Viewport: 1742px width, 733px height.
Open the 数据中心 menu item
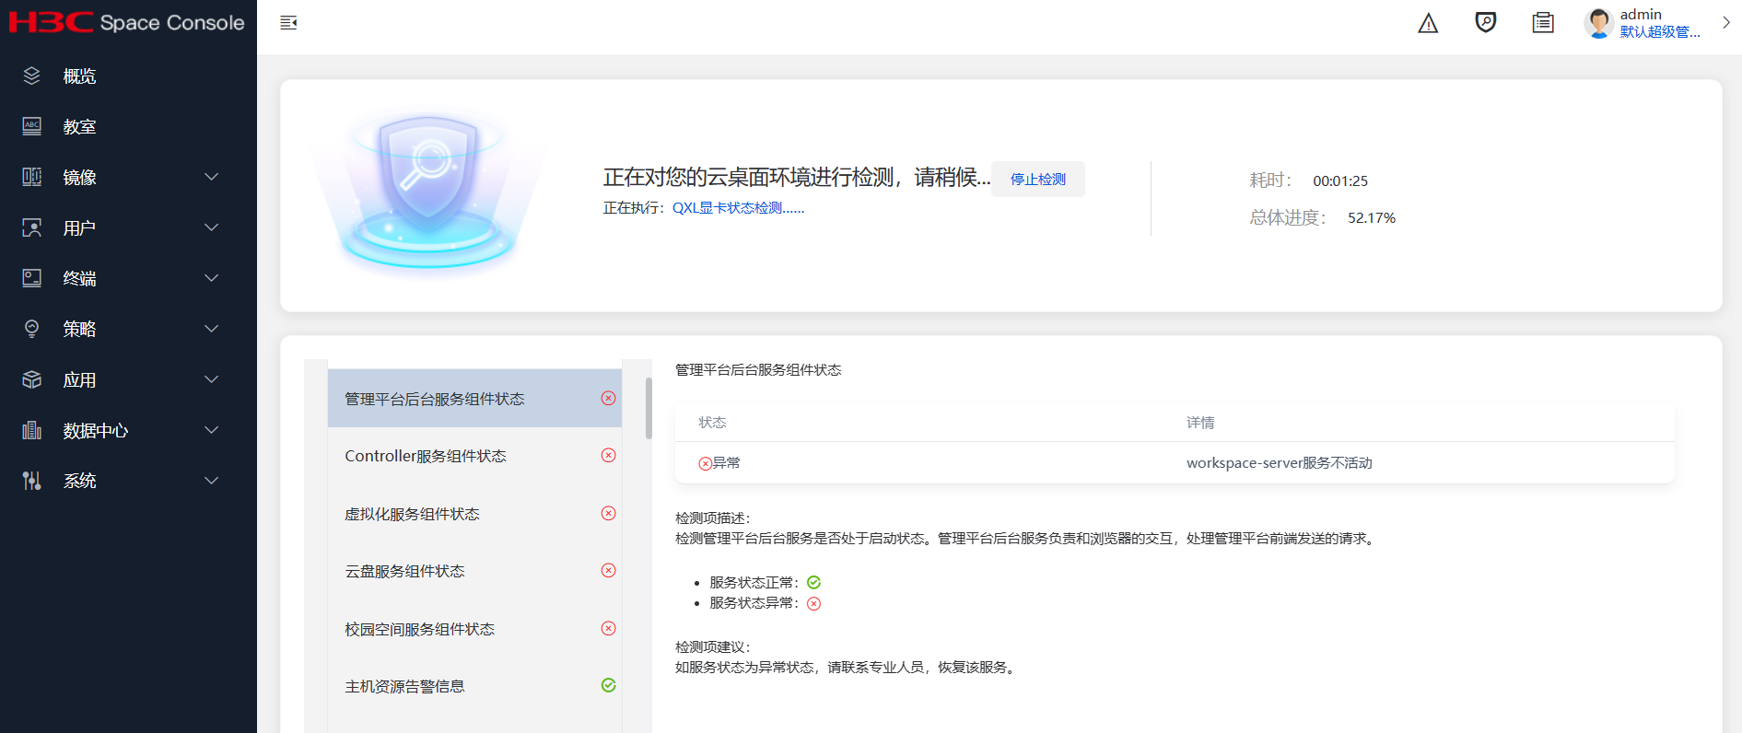point(96,430)
